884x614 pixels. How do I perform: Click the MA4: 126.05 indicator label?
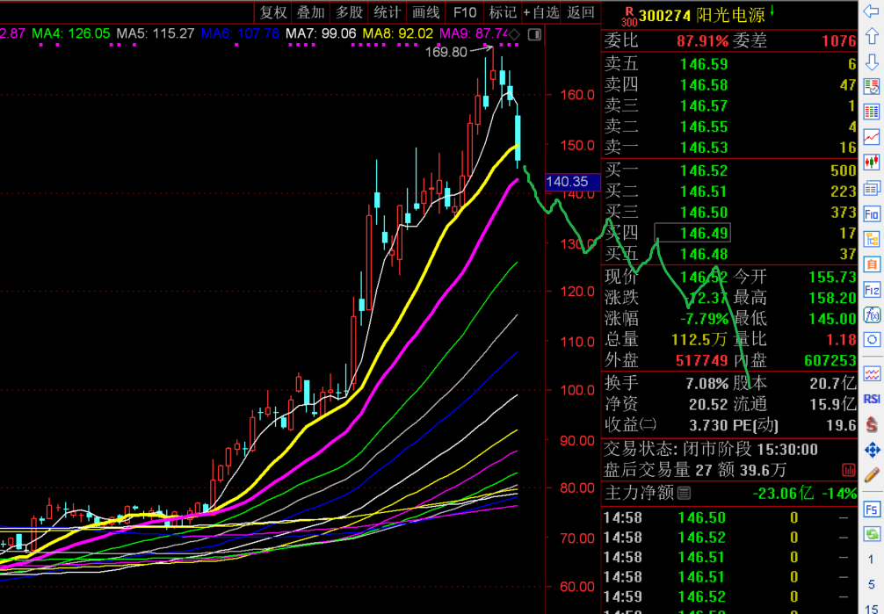coord(71,34)
